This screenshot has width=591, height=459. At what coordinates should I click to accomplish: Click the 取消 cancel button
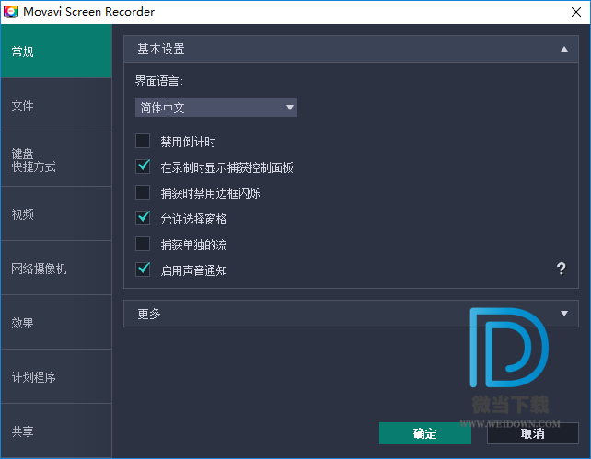533,433
